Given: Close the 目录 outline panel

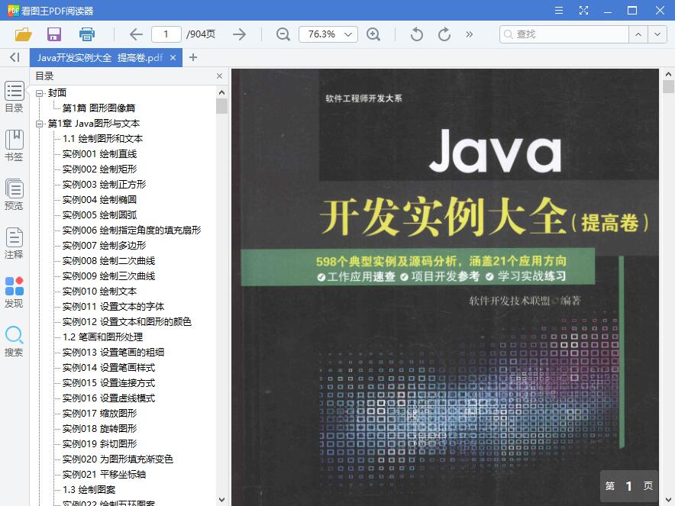Looking at the screenshot, I should tap(220, 76).
